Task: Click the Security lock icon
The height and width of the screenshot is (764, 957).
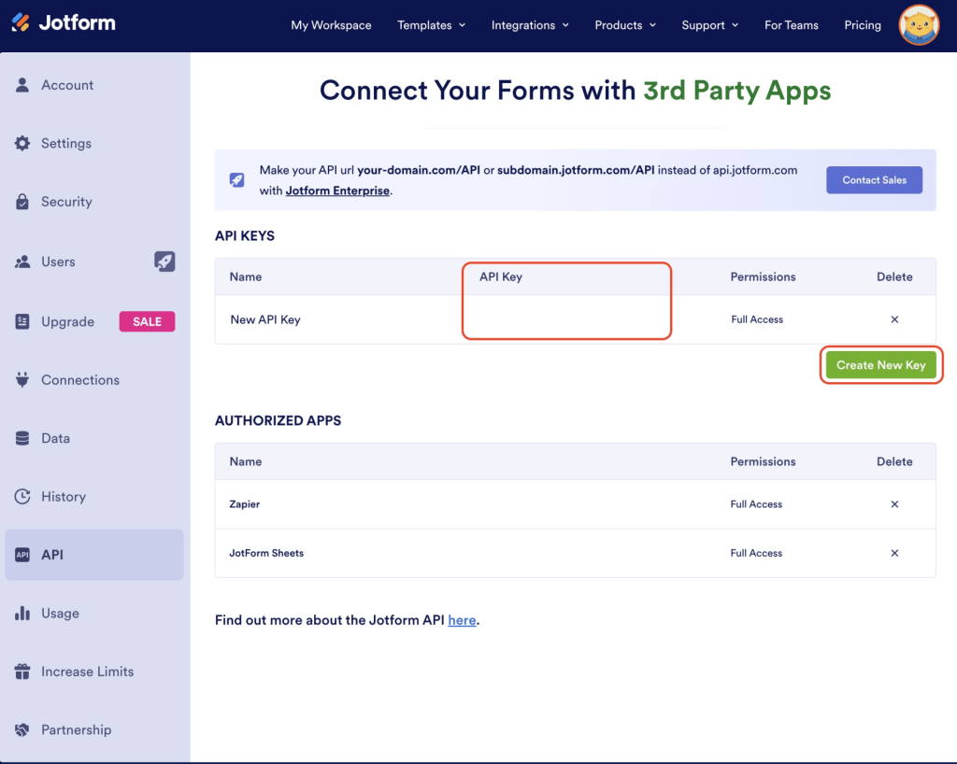Action: [22, 202]
